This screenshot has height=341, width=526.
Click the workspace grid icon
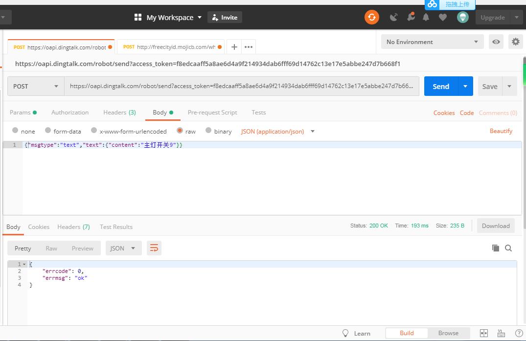pos(138,18)
